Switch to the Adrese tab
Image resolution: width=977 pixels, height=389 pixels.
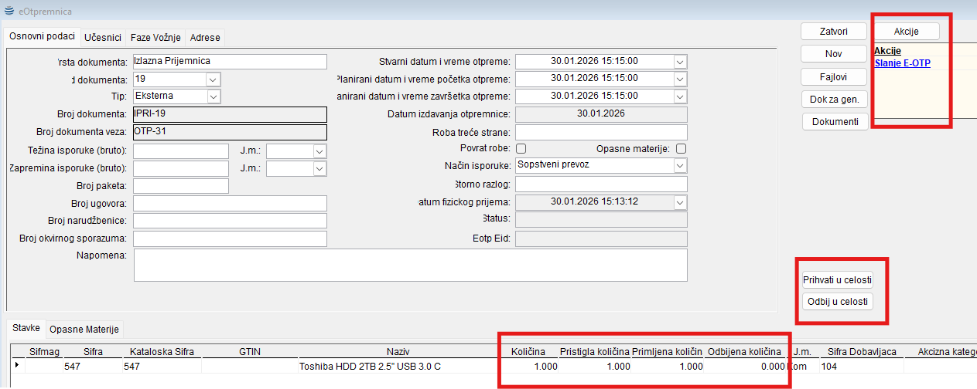(205, 37)
